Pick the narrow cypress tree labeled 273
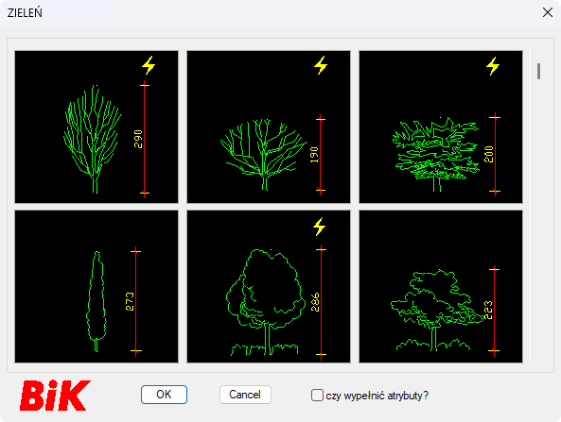This screenshot has width=561, height=422. [x=96, y=286]
